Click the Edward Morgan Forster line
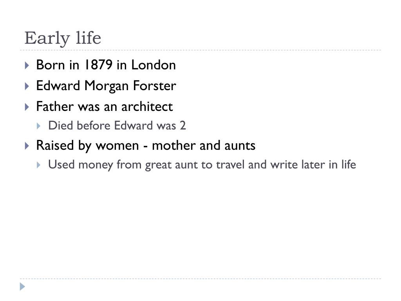The image size is (401, 301). [106, 86]
